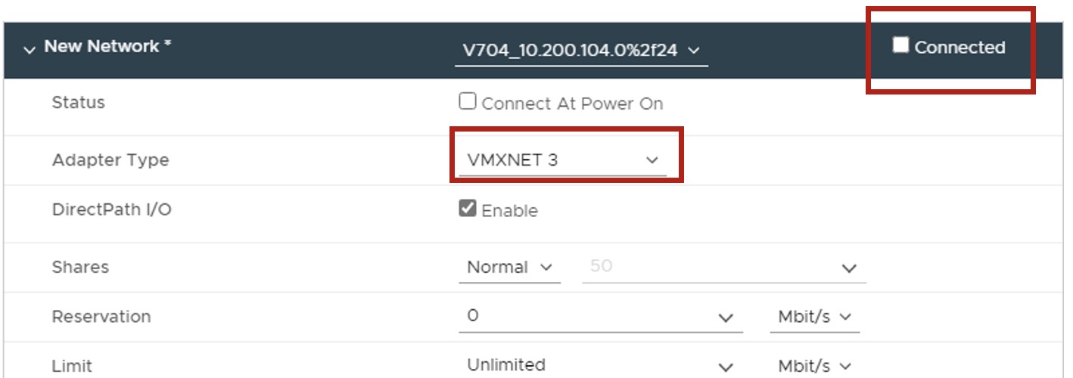Viewport: 1073px width, 378px height.
Task: Expand the Limit value dropdown arrow
Action: (x=726, y=367)
